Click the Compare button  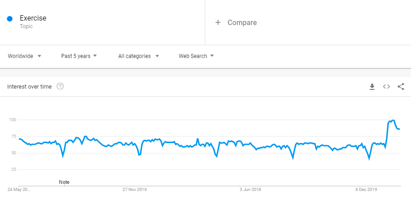point(242,22)
